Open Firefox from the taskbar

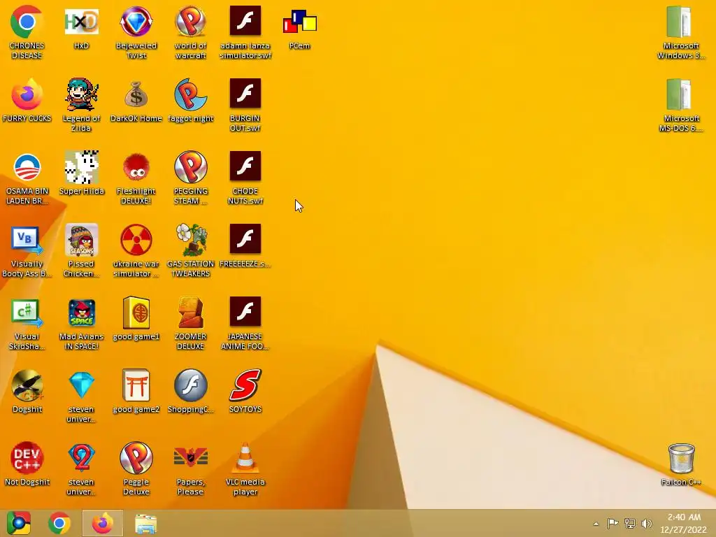point(102,523)
